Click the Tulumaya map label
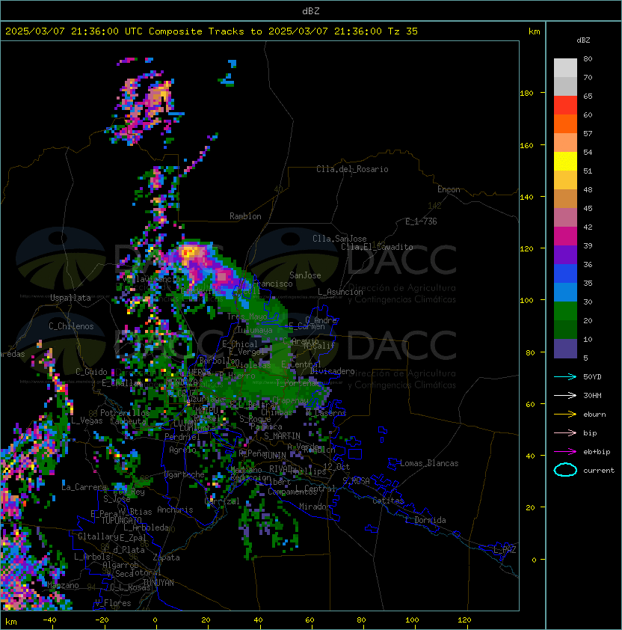The width and height of the screenshot is (622, 630). (255, 330)
